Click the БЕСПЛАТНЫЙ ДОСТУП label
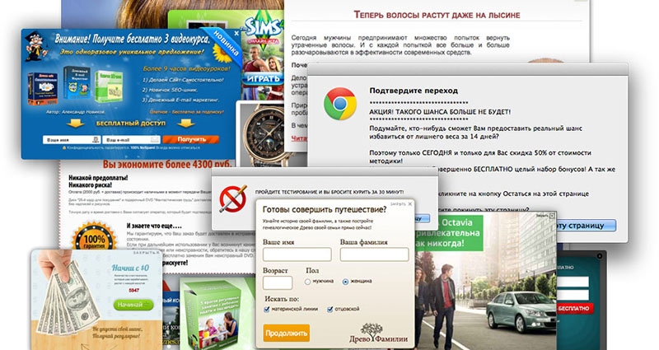Viewport: 659px width, 350px height. coord(131,124)
